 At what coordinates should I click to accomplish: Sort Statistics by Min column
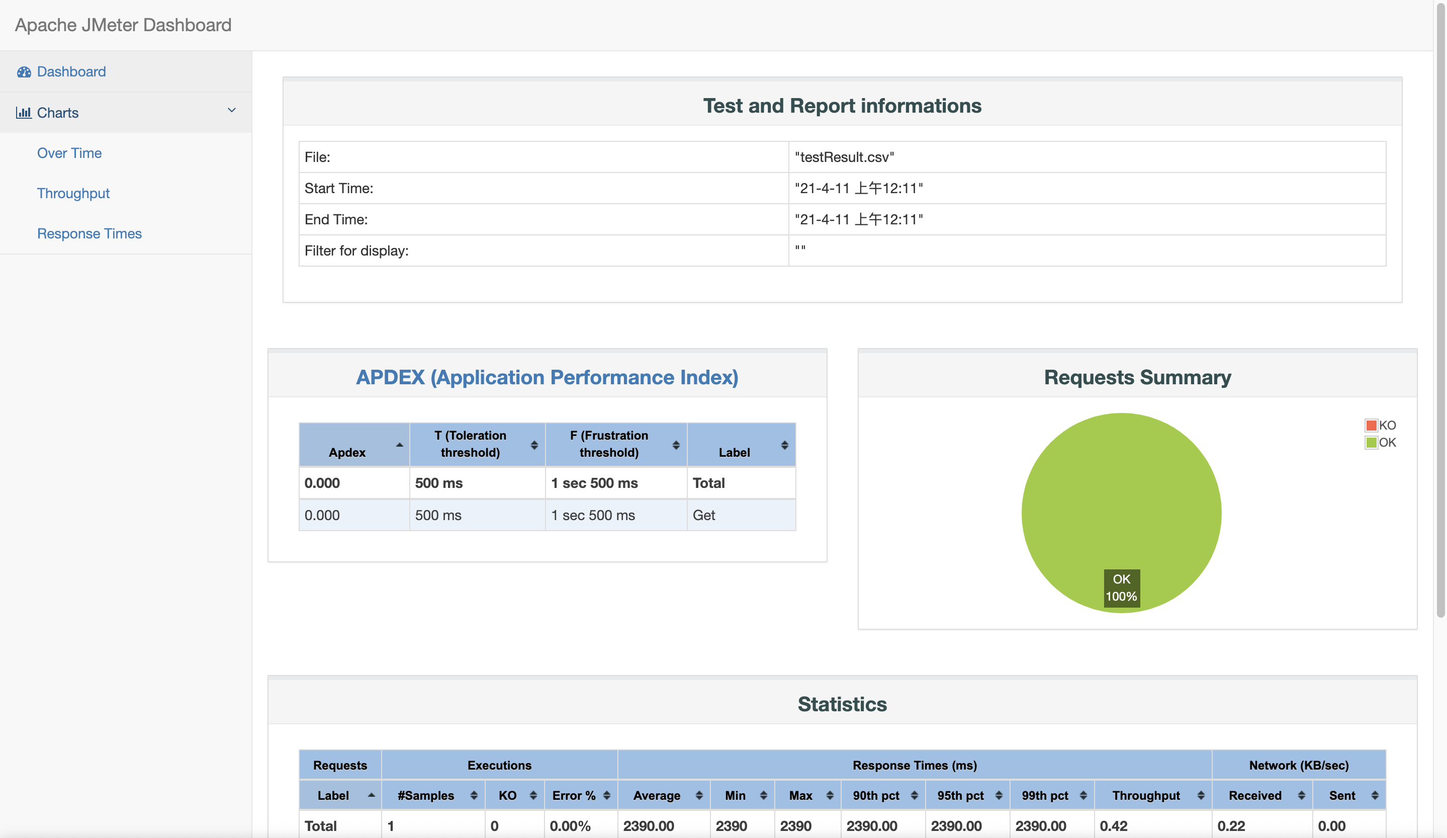742,796
